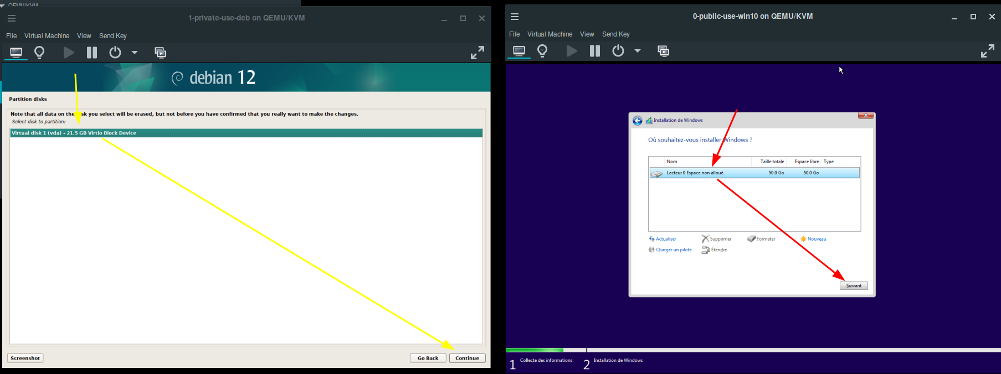This screenshot has width=1001, height=374.
Task: Shut down the debian virtual machine
Action: point(115,53)
